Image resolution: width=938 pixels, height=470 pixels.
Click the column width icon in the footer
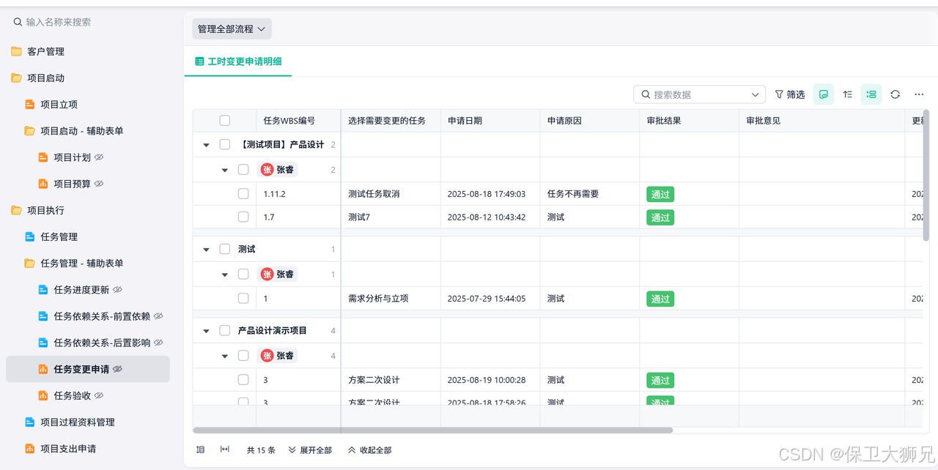pyautogui.click(x=225, y=450)
